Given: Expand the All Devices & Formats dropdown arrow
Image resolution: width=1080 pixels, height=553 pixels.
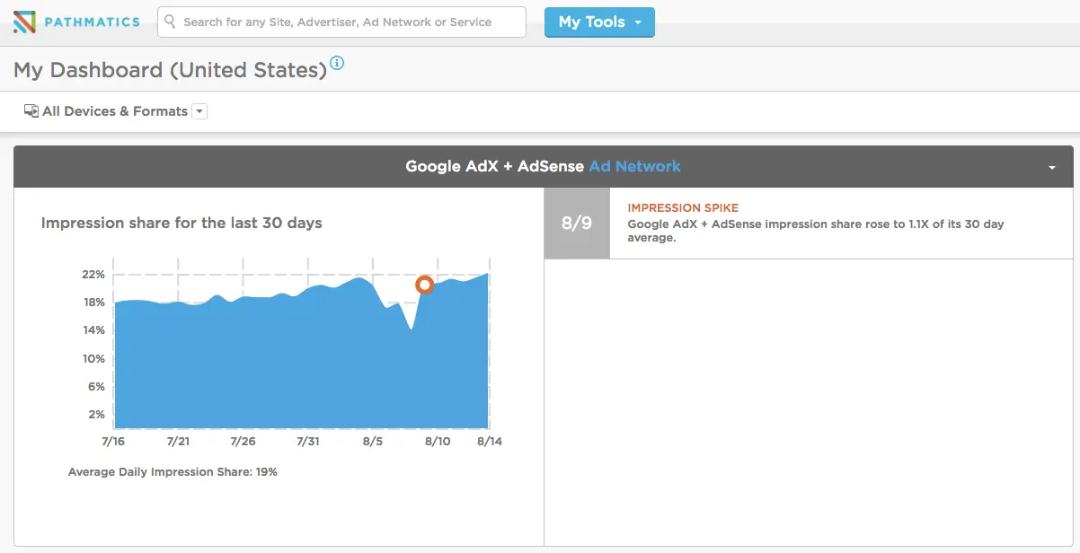Looking at the screenshot, I should coord(199,111).
